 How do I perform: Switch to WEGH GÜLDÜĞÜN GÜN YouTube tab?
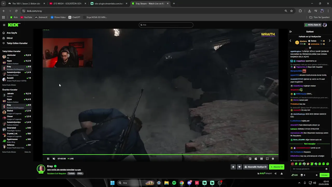pyautogui.click(x=67, y=4)
